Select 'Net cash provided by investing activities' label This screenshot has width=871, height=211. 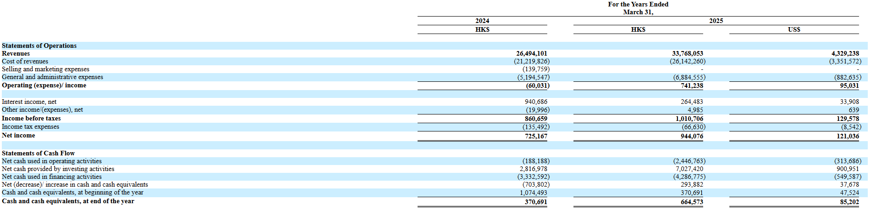58,169
